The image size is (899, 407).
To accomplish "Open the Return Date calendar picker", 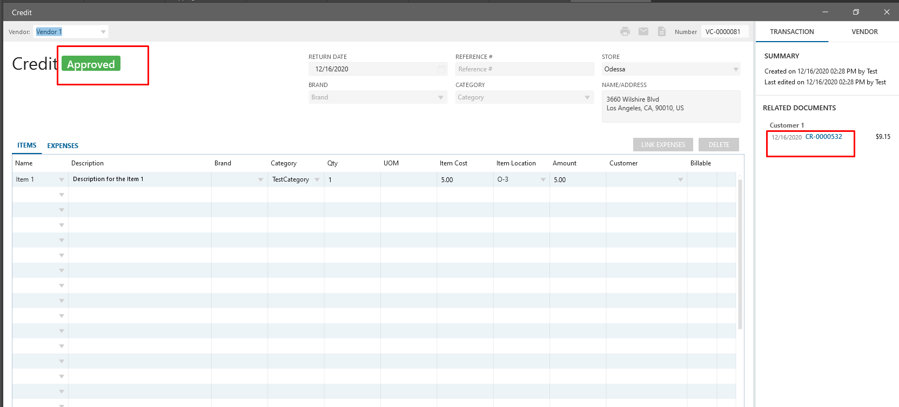I will click(x=442, y=69).
